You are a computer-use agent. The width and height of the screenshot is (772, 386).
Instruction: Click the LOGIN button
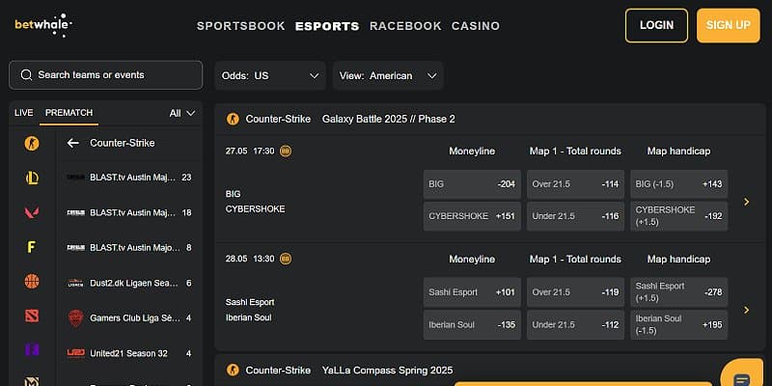[656, 25]
